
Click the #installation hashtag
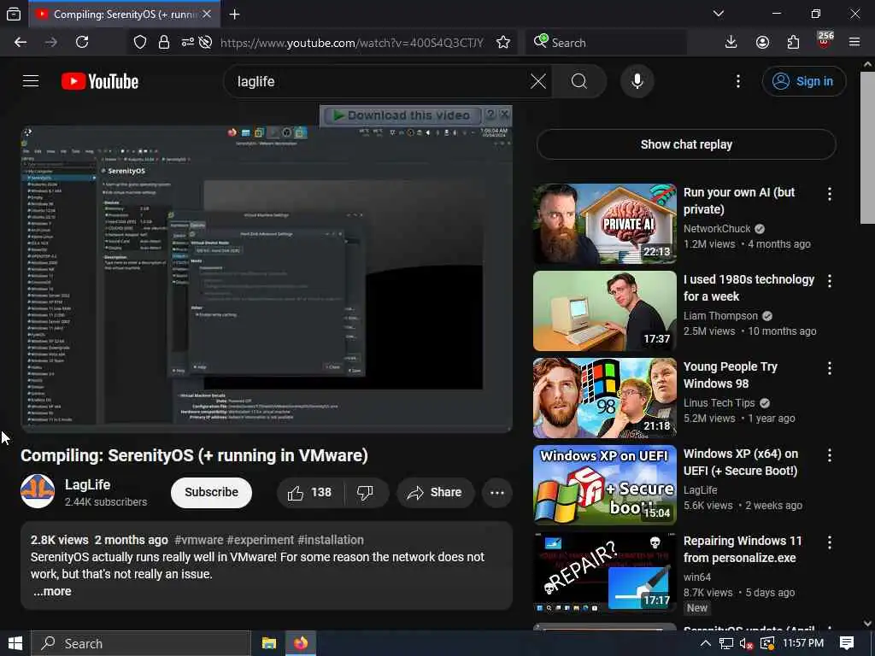pyautogui.click(x=331, y=540)
